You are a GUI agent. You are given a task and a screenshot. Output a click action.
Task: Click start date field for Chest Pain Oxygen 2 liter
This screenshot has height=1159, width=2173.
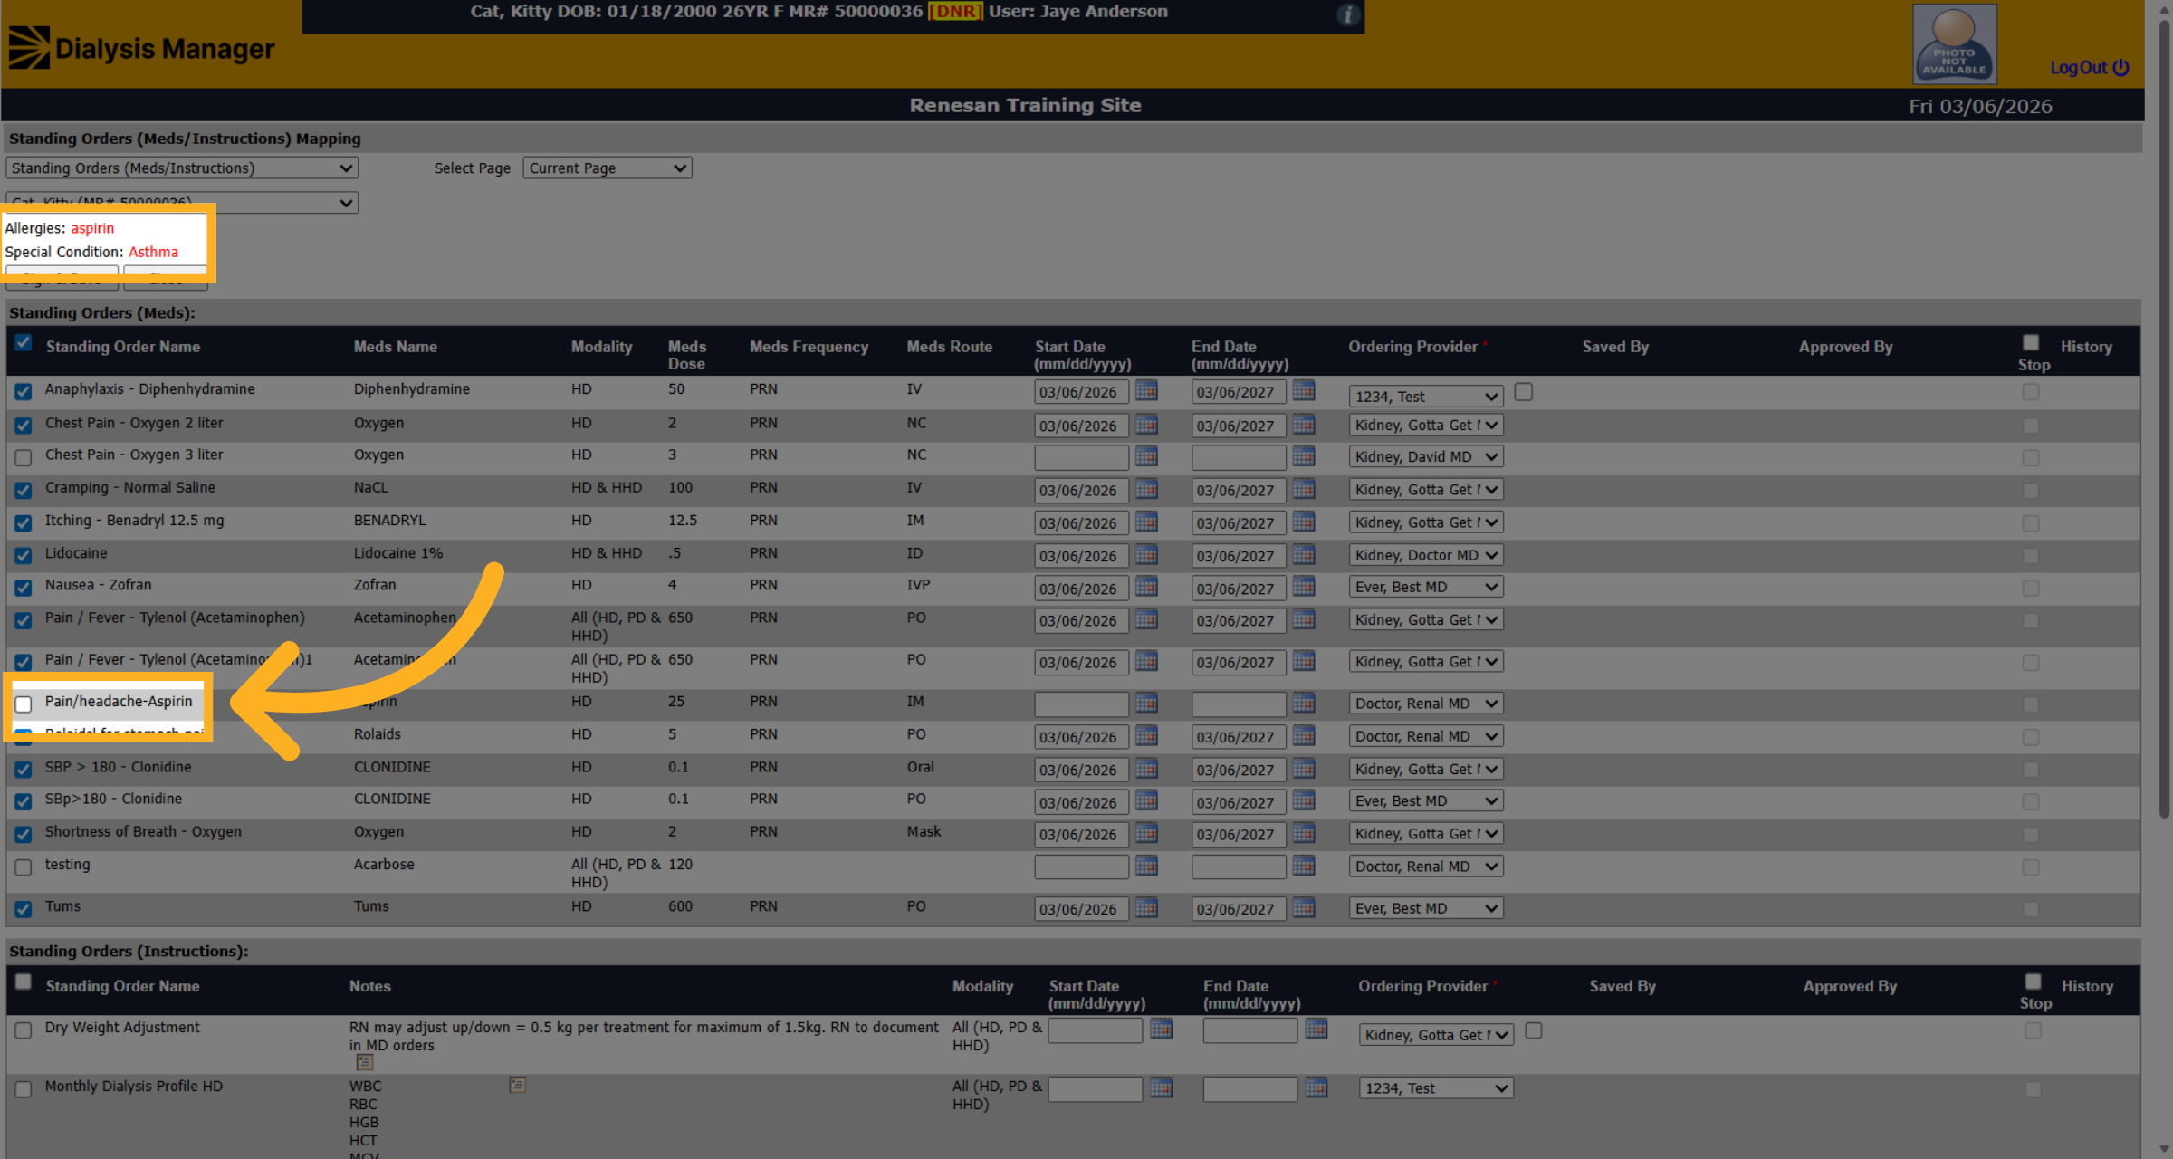(x=1081, y=426)
